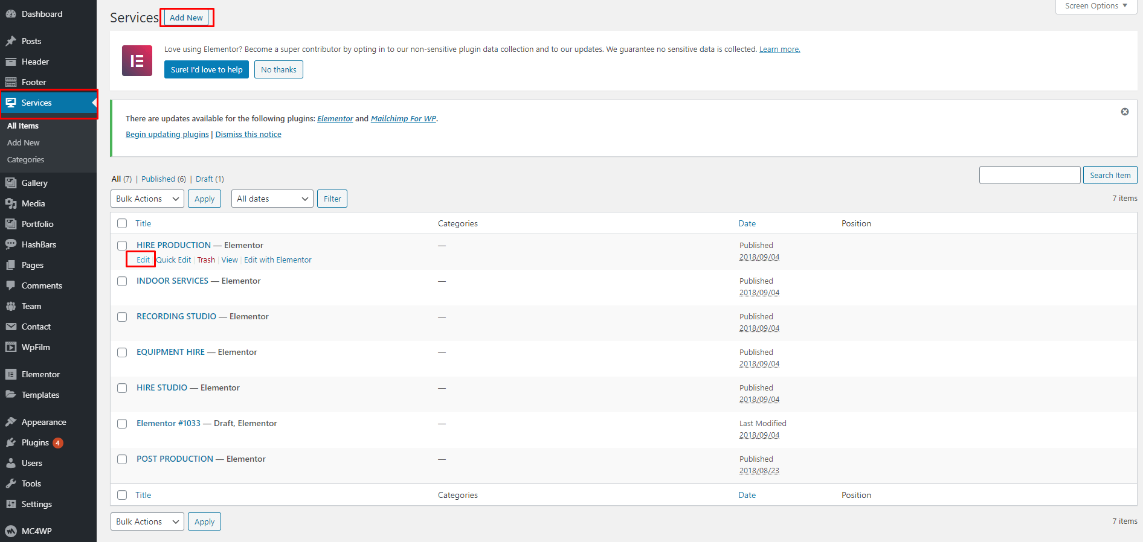Click Quick Edit under HIRE PRODUCTION

tap(174, 260)
